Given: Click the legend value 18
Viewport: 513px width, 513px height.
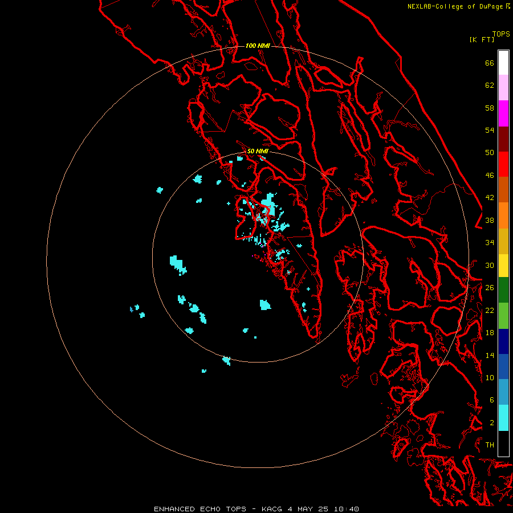Looking at the screenshot, I should (490, 333).
